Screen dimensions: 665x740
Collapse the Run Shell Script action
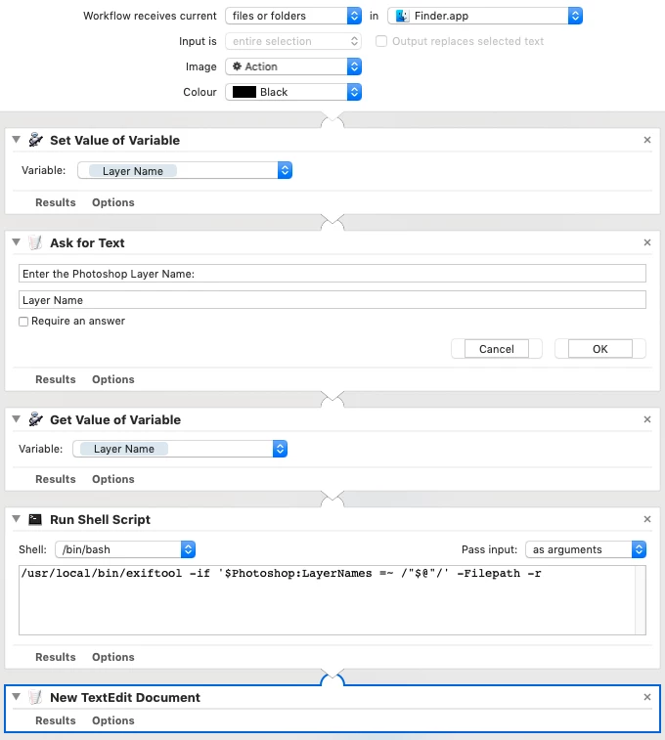pos(16,519)
